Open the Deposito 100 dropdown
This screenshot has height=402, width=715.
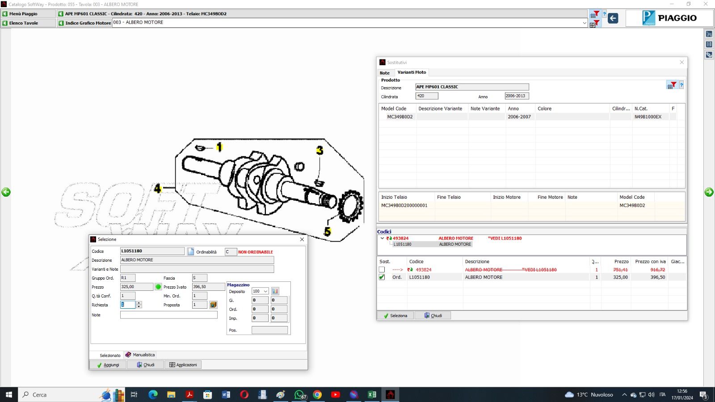click(265, 291)
